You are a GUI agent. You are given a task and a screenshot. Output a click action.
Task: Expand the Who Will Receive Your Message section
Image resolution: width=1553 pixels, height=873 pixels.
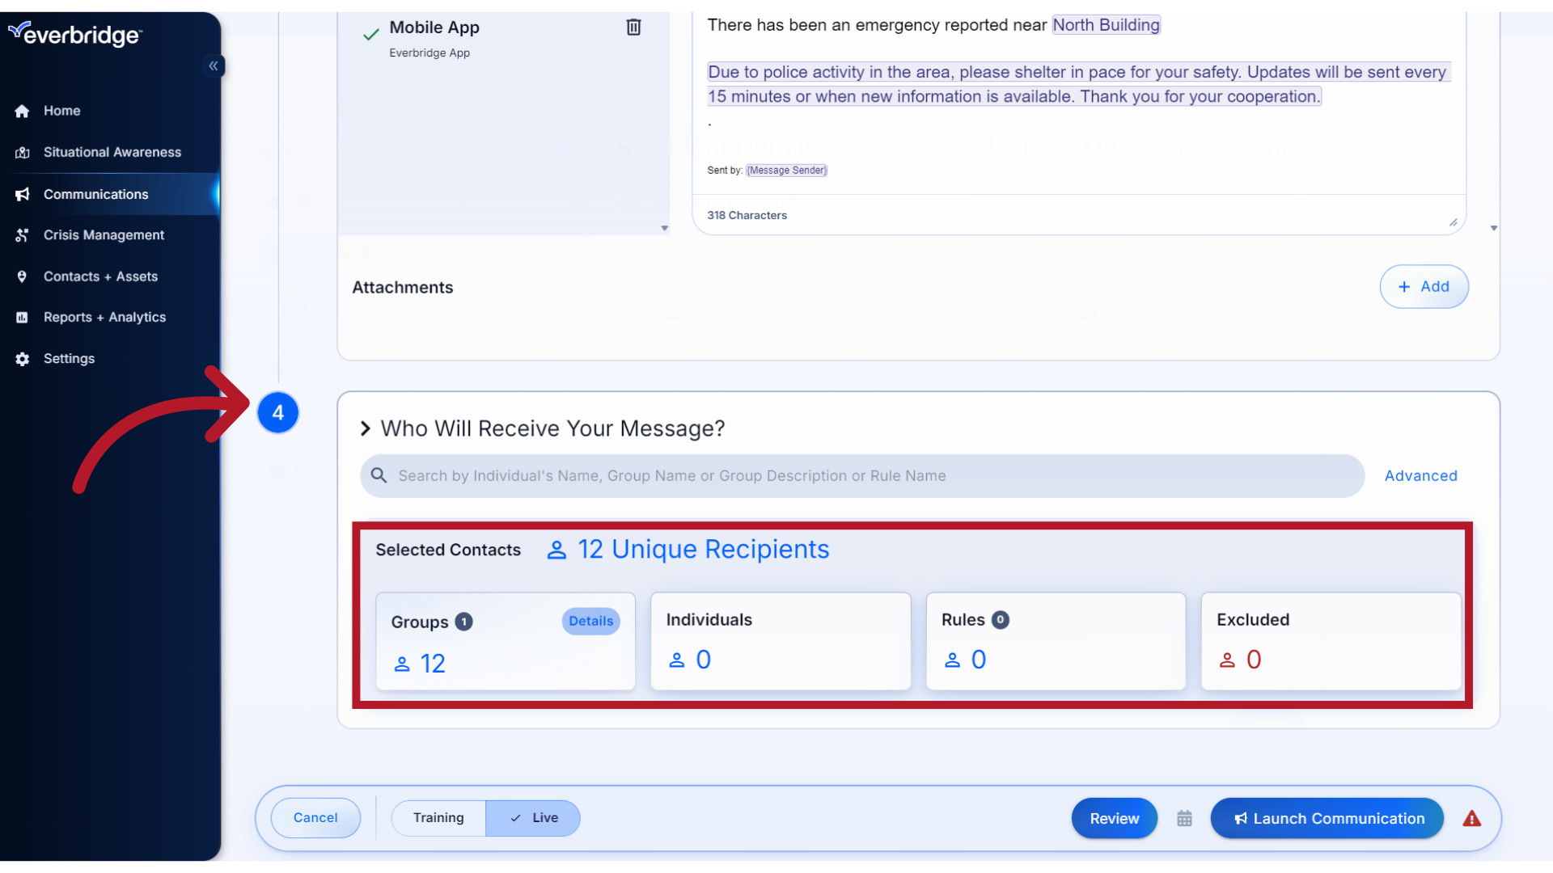point(369,428)
